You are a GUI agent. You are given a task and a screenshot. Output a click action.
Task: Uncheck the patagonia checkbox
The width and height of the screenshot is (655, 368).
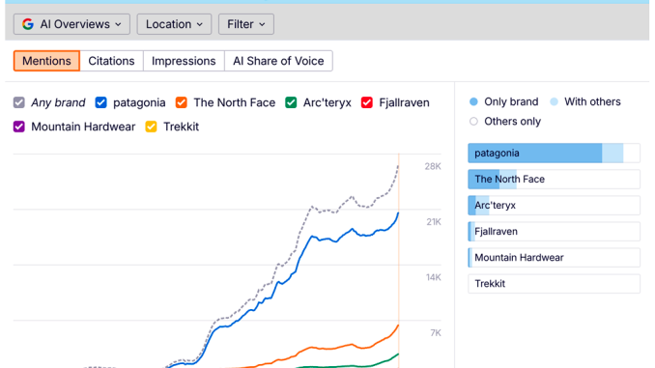pyautogui.click(x=100, y=102)
